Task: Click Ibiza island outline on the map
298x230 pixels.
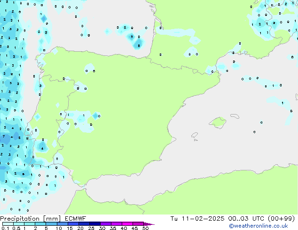Action: pos(195,135)
